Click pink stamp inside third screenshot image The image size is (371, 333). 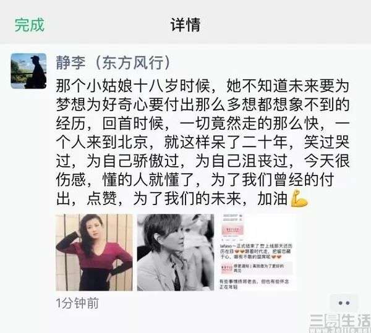click(232, 230)
